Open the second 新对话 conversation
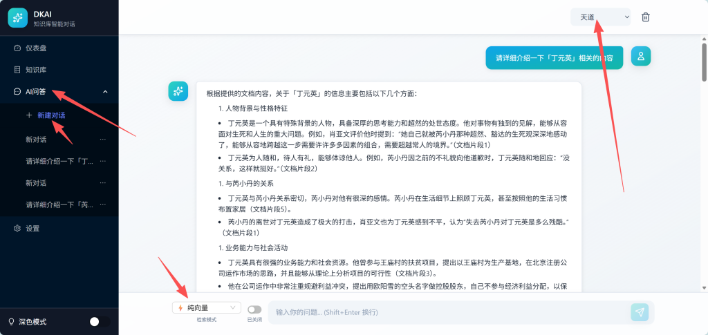 coord(36,183)
